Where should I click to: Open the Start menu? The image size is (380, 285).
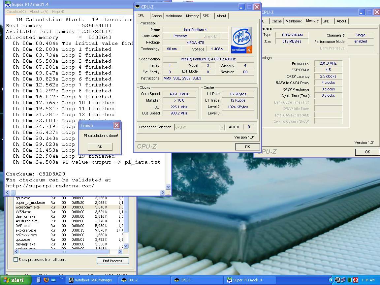[16, 280]
